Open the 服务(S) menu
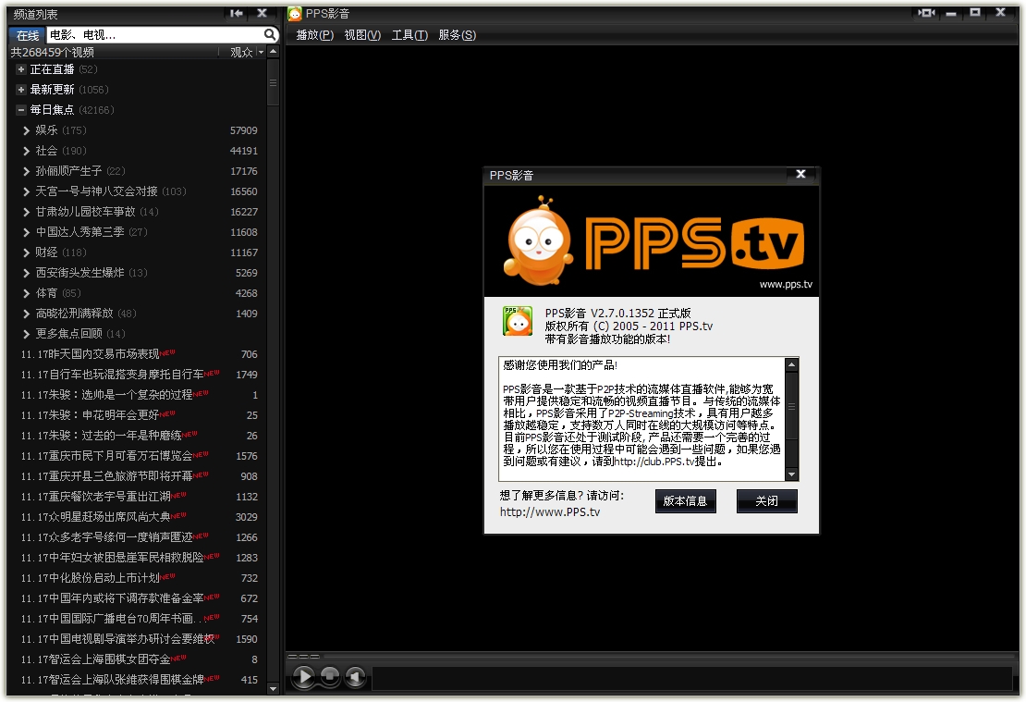Image resolution: width=1026 pixels, height=702 pixels. click(457, 35)
